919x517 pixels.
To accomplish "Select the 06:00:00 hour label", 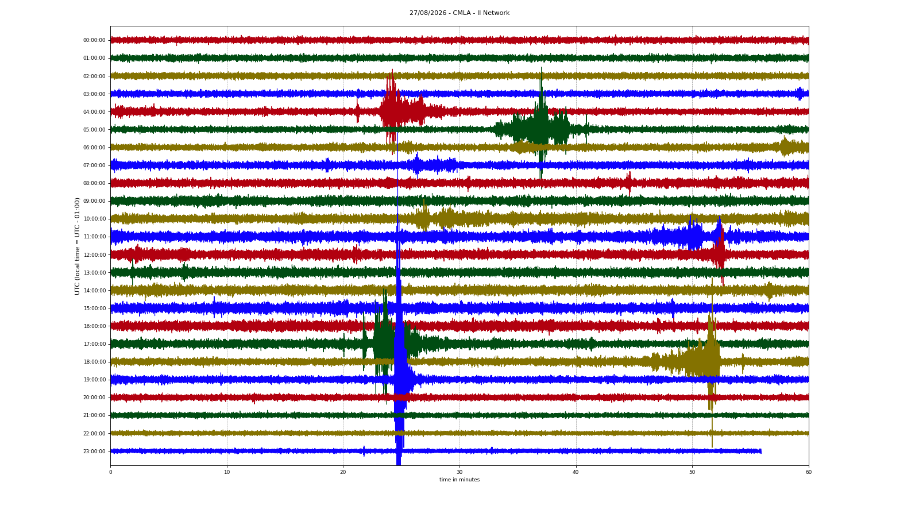I will click(x=94, y=148).
